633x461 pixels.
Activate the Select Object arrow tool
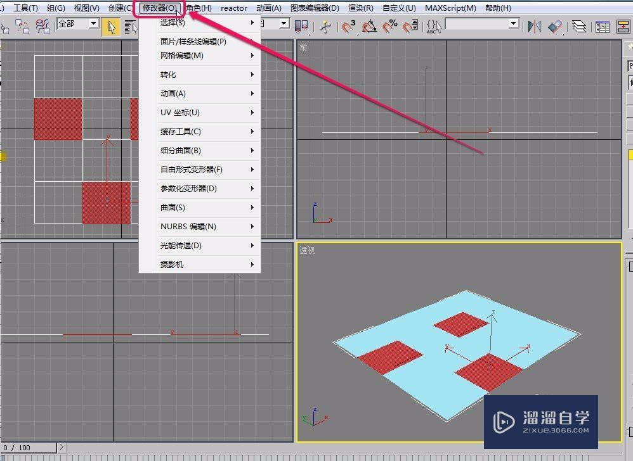click(111, 27)
